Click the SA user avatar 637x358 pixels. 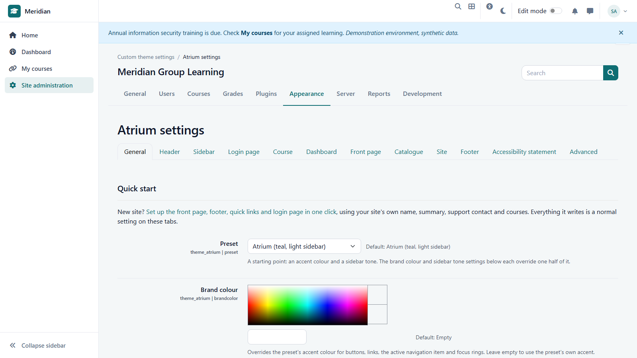[x=614, y=11]
